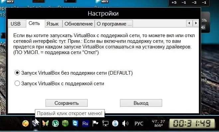The height and width of the screenshot is (132, 219).
Task: Select VirtualBox without network support (DEFAULT)
Action: (x=73, y=73)
